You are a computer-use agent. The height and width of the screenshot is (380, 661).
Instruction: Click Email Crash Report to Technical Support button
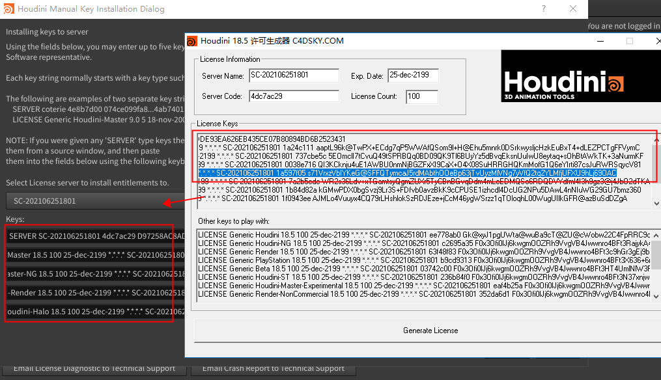pyautogui.click(x=273, y=369)
